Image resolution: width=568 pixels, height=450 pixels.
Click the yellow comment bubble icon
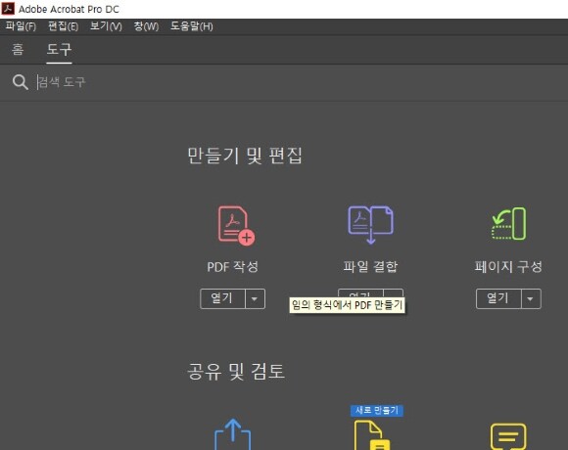(508, 436)
